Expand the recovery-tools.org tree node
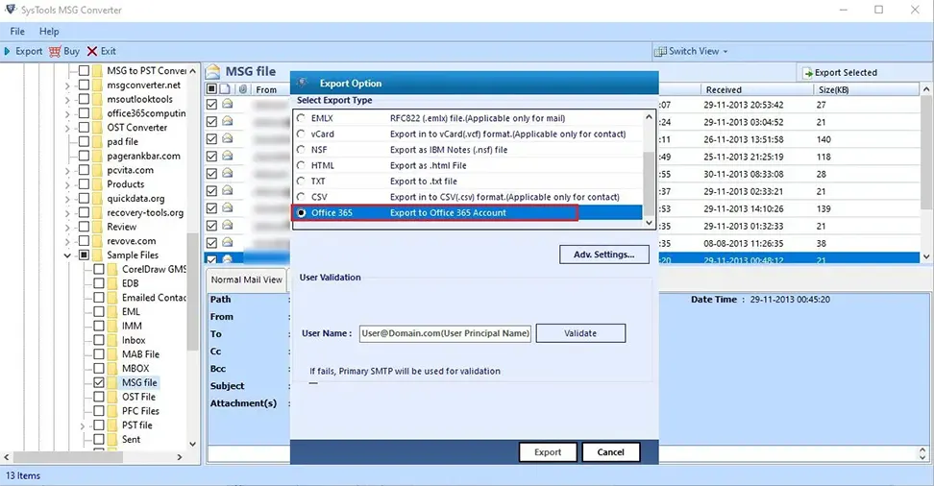This screenshot has height=486, width=934. pyautogui.click(x=67, y=213)
